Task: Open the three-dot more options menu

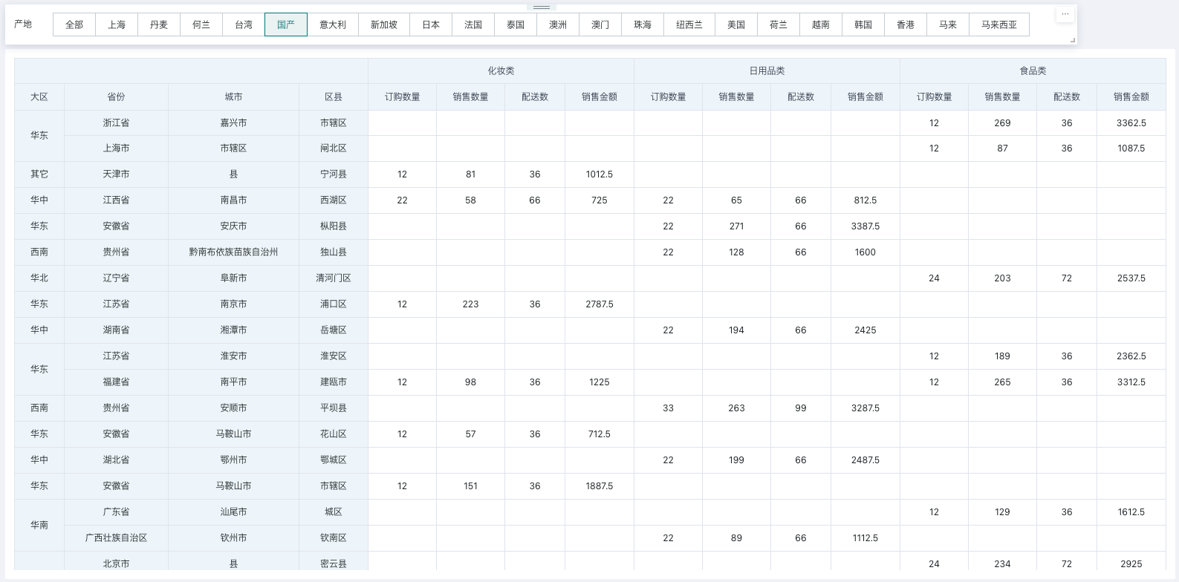Action: 1065,14
